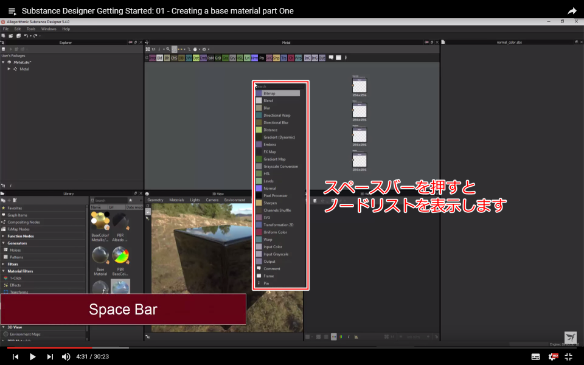Image resolution: width=584 pixels, height=365 pixels.
Task: Open Materials menu in 3D View
Action: coord(176,200)
